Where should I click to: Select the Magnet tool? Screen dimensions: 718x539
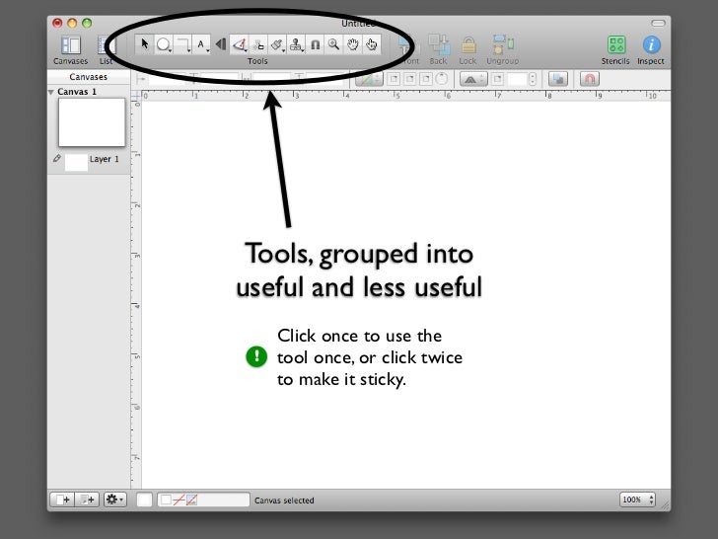point(315,44)
